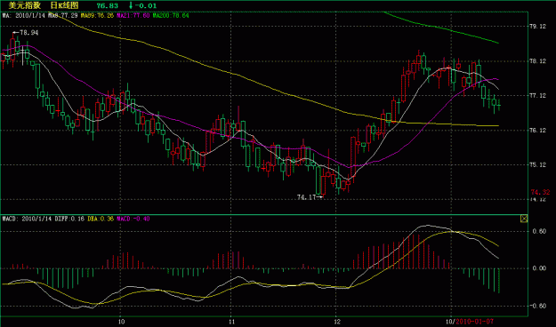This screenshot has width=556, height=327.
Task: Select the yellow MA89 legend label
Action: click(x=98, y=16)
